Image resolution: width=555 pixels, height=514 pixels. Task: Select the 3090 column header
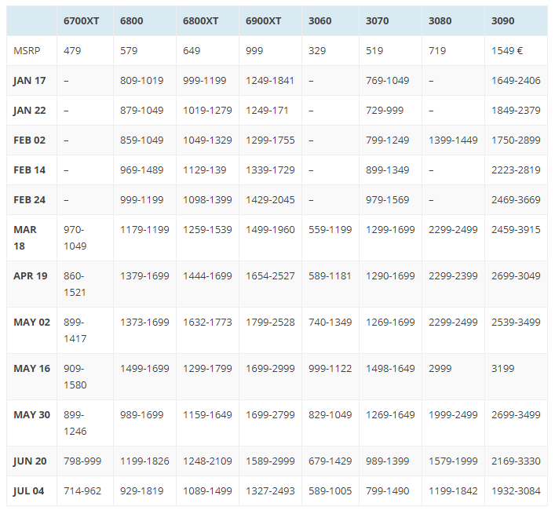coord(502,20)
